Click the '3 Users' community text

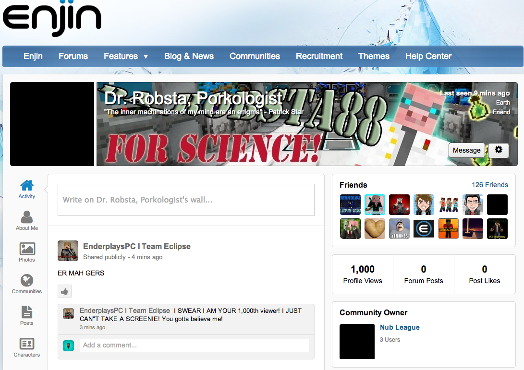tap(390, 340)
